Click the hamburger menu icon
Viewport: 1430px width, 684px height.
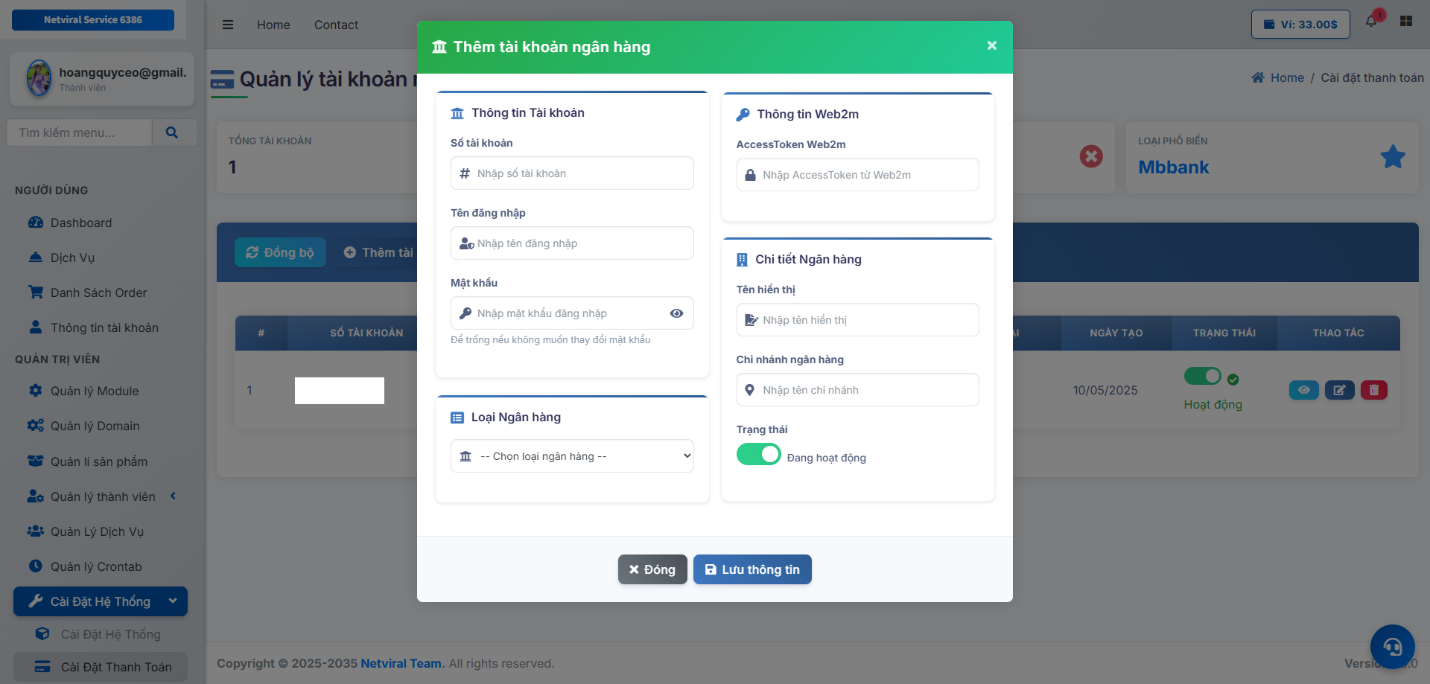[228, 25]
